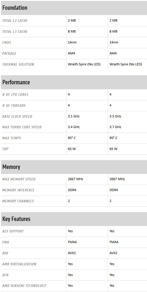
Task: Select the PACKAGE row label
Action: [9, 54]
